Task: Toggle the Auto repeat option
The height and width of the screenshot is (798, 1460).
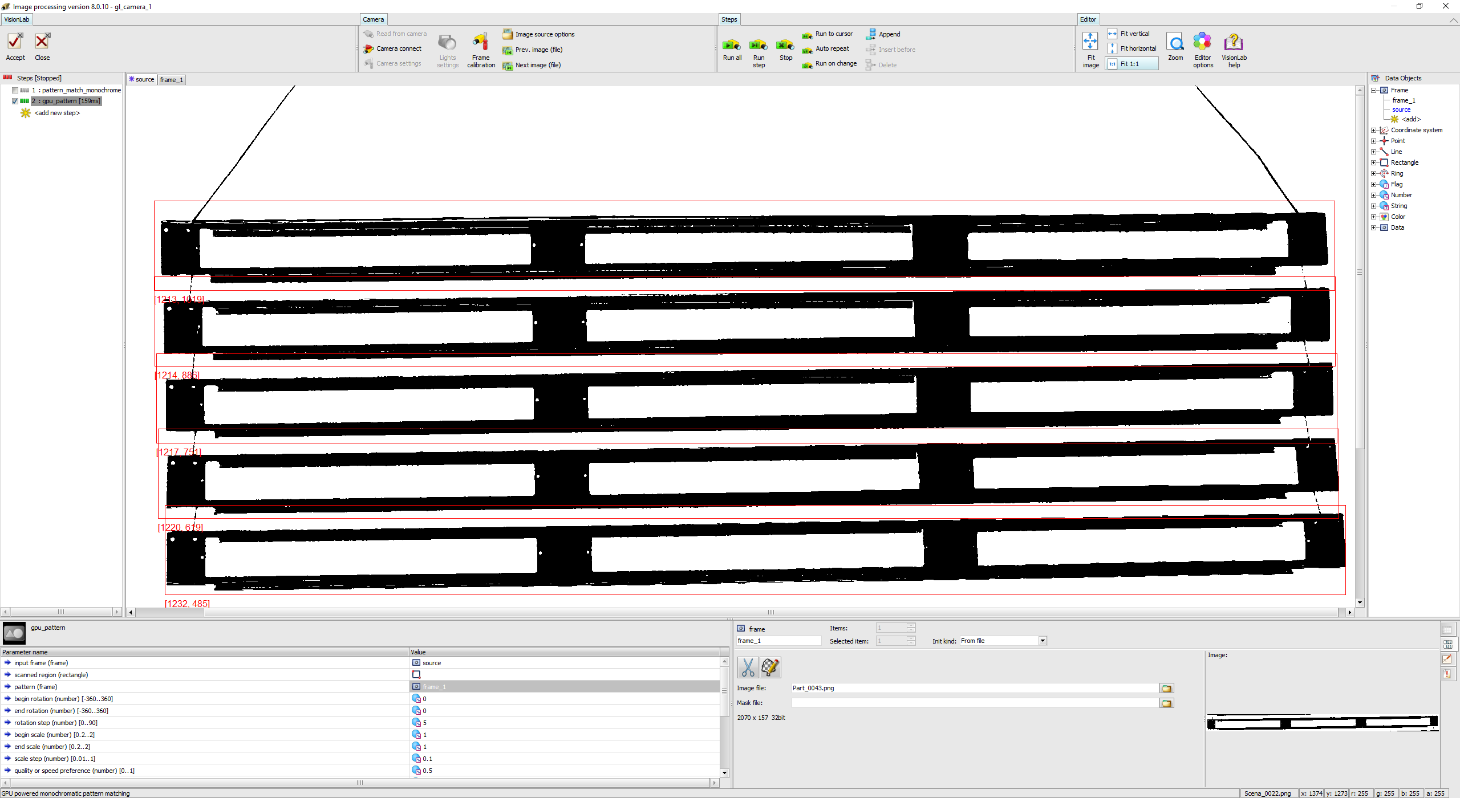Action: [832, 49]
